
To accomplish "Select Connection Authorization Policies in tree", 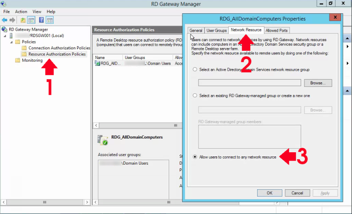I will pos(59,48).
